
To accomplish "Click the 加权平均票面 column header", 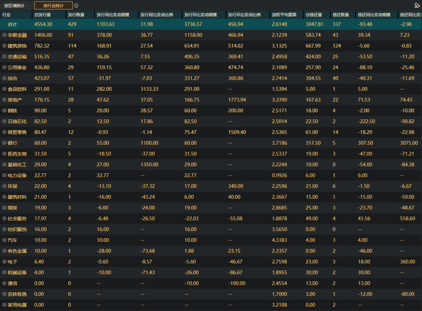I will coord(284,15).
